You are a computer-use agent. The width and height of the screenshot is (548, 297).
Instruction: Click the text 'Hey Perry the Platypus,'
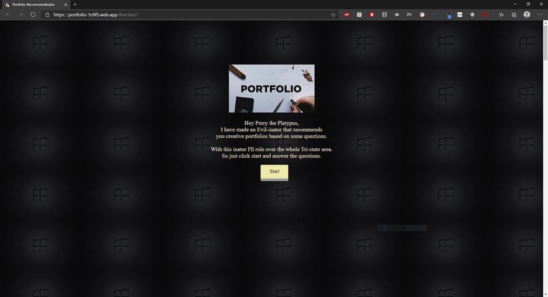[271, 123]
